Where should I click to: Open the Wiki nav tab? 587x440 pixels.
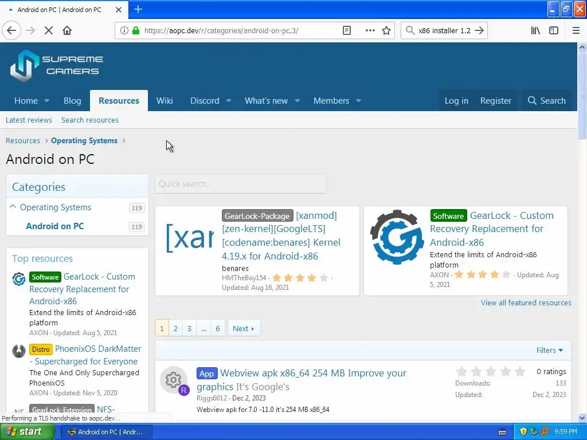click(x=165, y=101)
